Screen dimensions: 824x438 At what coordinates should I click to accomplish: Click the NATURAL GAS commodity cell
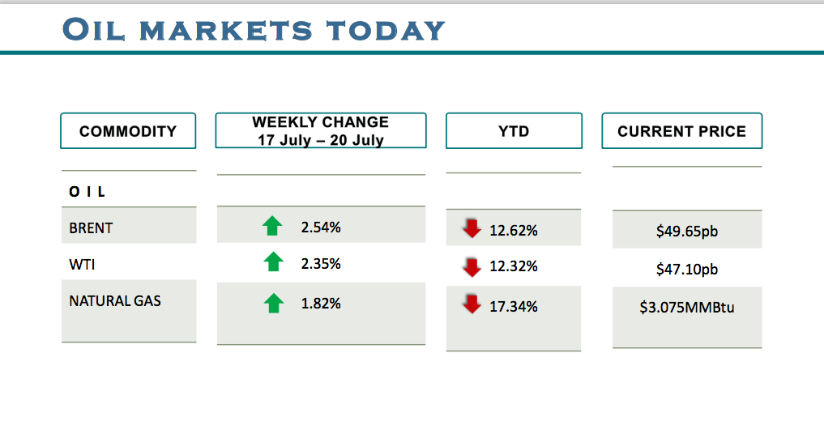(x=115, y=301)
